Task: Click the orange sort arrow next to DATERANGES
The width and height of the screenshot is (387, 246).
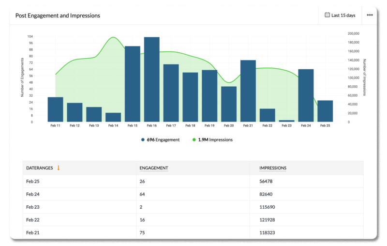Action: (x=59, y=168)
